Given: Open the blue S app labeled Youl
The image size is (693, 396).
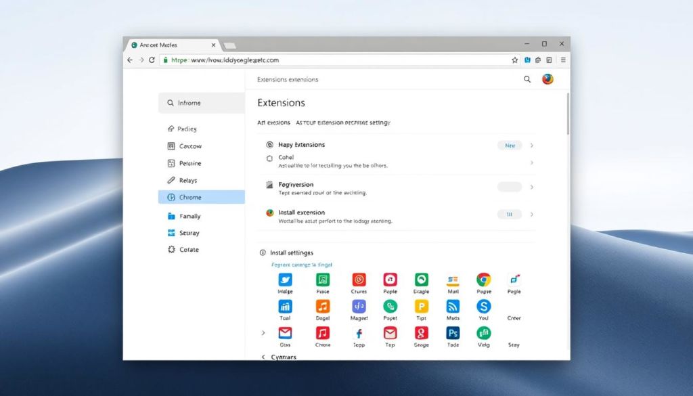Looking at the screenshot, I should coord(483,306).
